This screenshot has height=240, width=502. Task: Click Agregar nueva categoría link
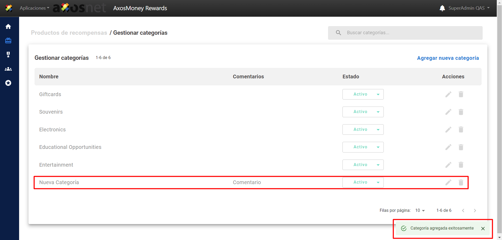pyautogui.click(x=448, y=58)
